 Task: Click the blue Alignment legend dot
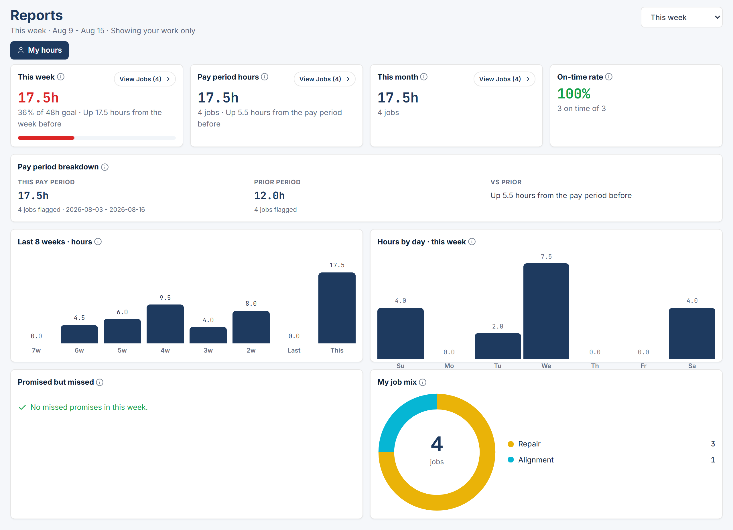click(511, 460)
